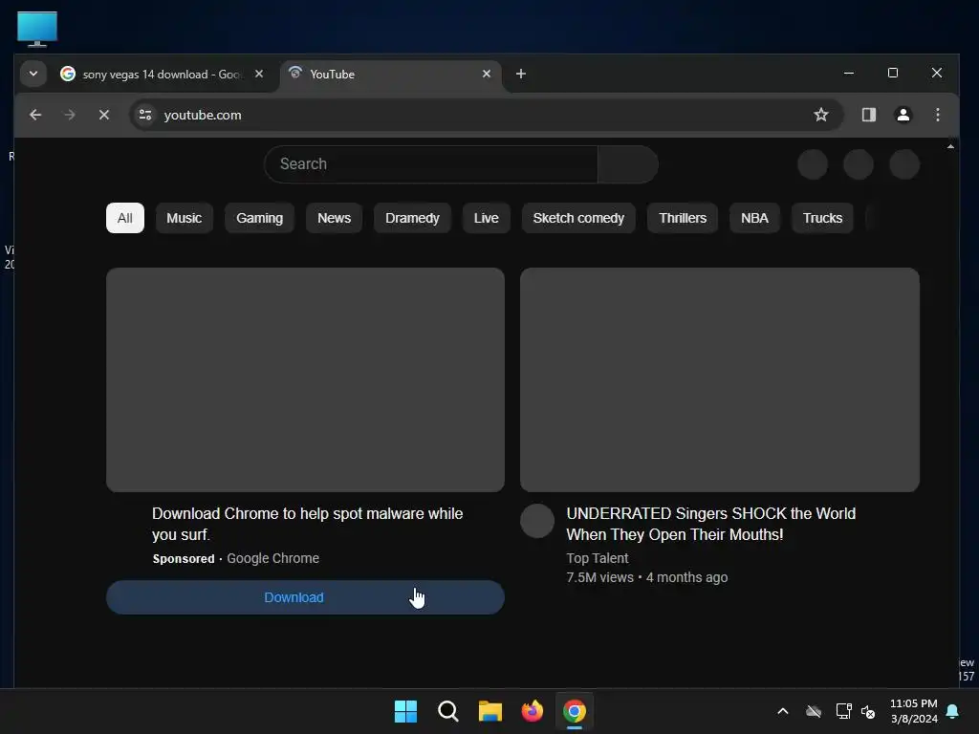Click the YouTube search submit button

click(x=627, y=164)
